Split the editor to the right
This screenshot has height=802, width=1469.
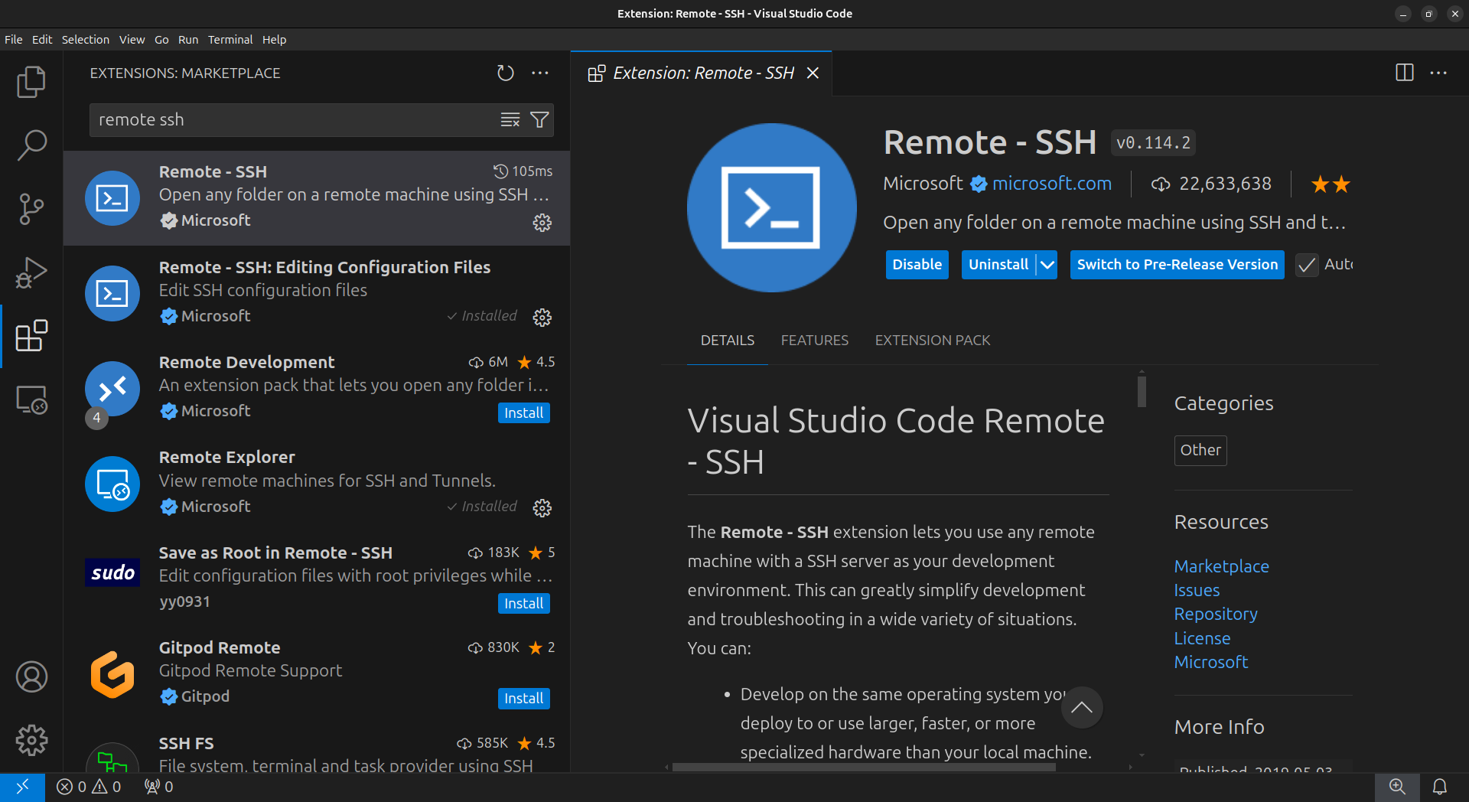[1404, 73]
